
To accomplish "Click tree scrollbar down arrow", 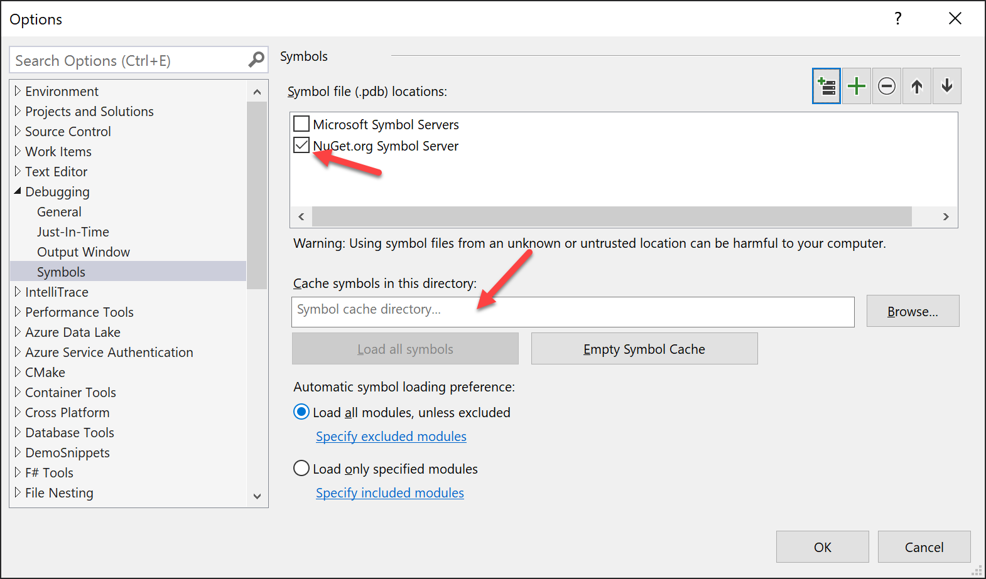I will click(x=257, y=496).
